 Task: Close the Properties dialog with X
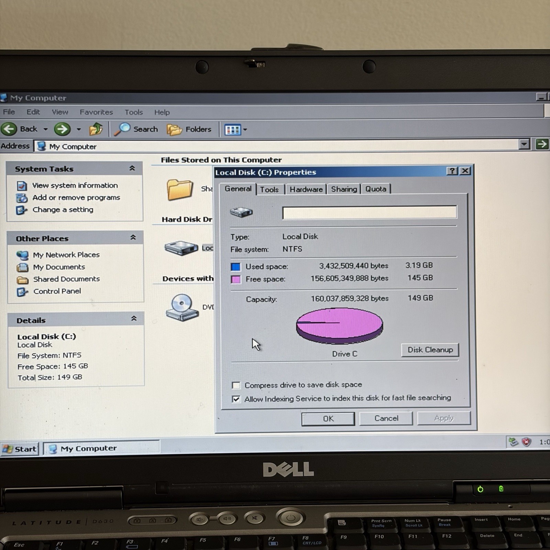point(465,171)
